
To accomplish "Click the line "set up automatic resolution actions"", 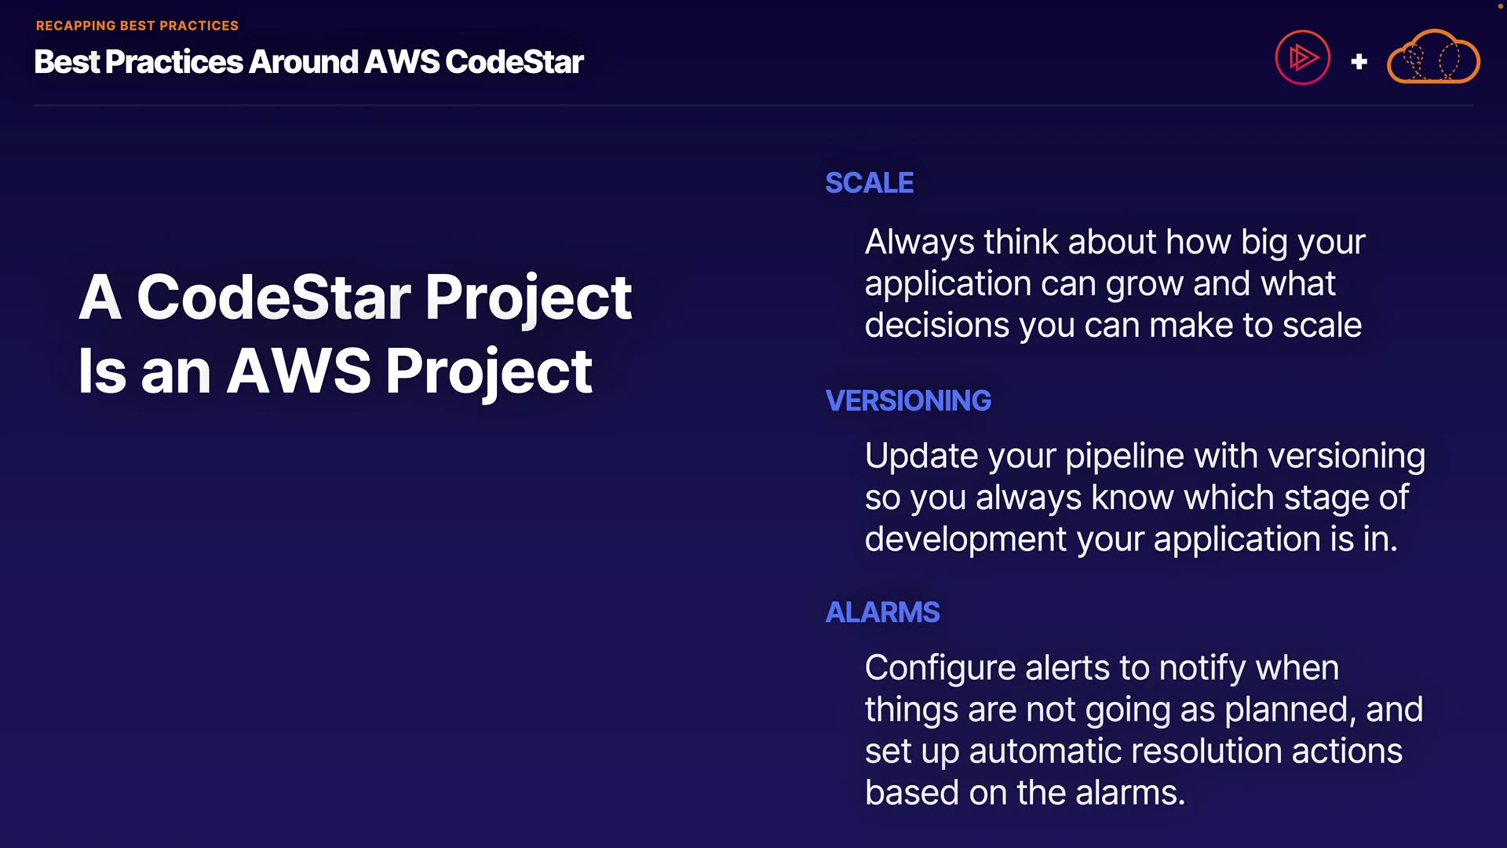I will click(x=1133, y=751).
